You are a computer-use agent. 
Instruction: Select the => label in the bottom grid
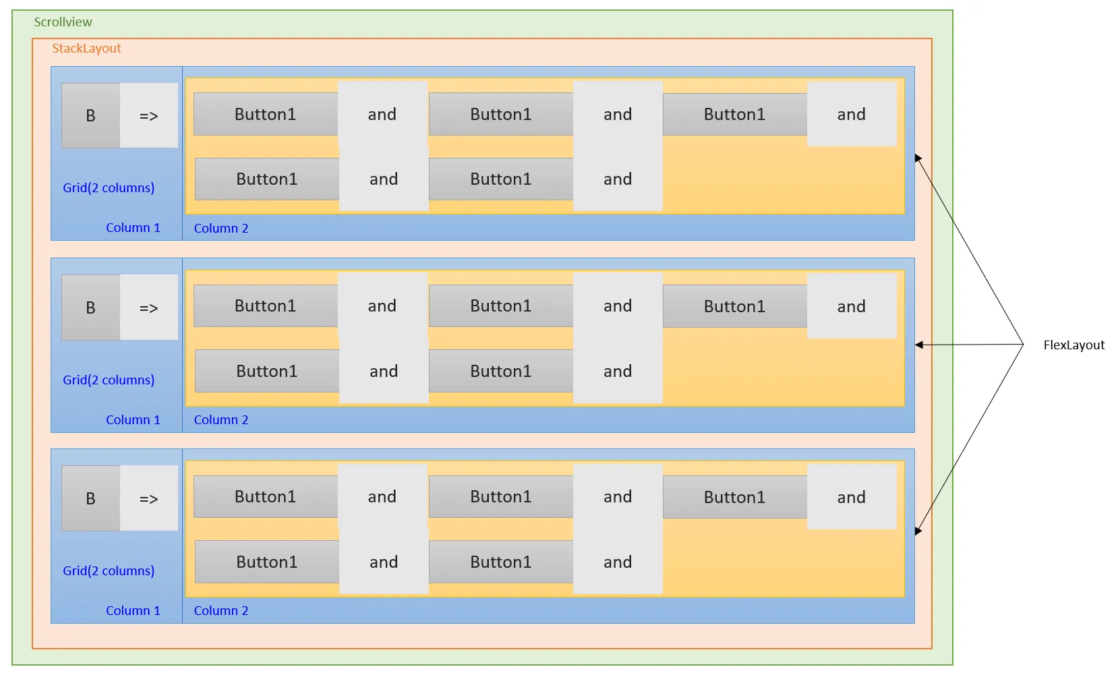(149, 498)
